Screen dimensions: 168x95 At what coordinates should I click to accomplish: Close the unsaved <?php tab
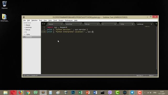pyautogui.click(x=132, y=24)
